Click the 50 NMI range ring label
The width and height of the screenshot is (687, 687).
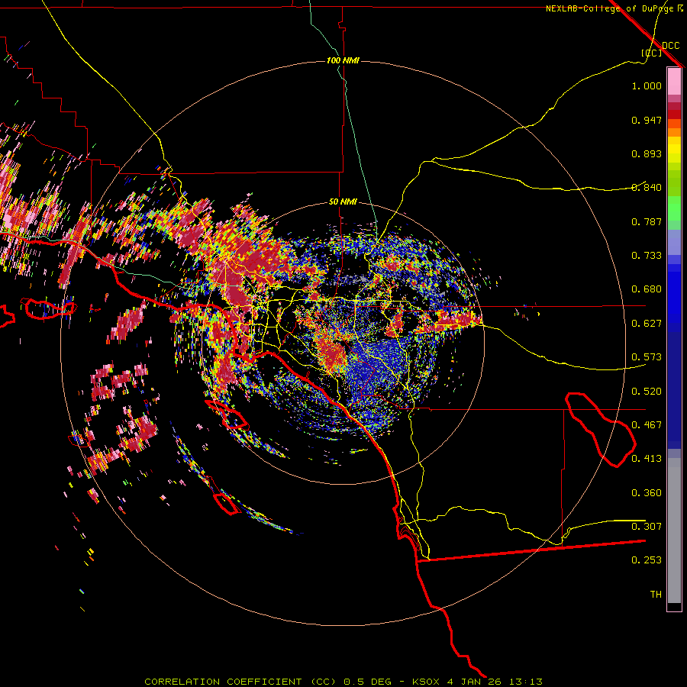click(343, 202)
